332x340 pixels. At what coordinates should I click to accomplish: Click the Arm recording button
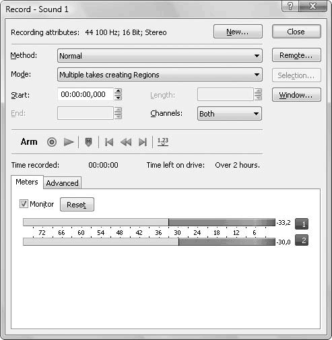pos(29,142)
